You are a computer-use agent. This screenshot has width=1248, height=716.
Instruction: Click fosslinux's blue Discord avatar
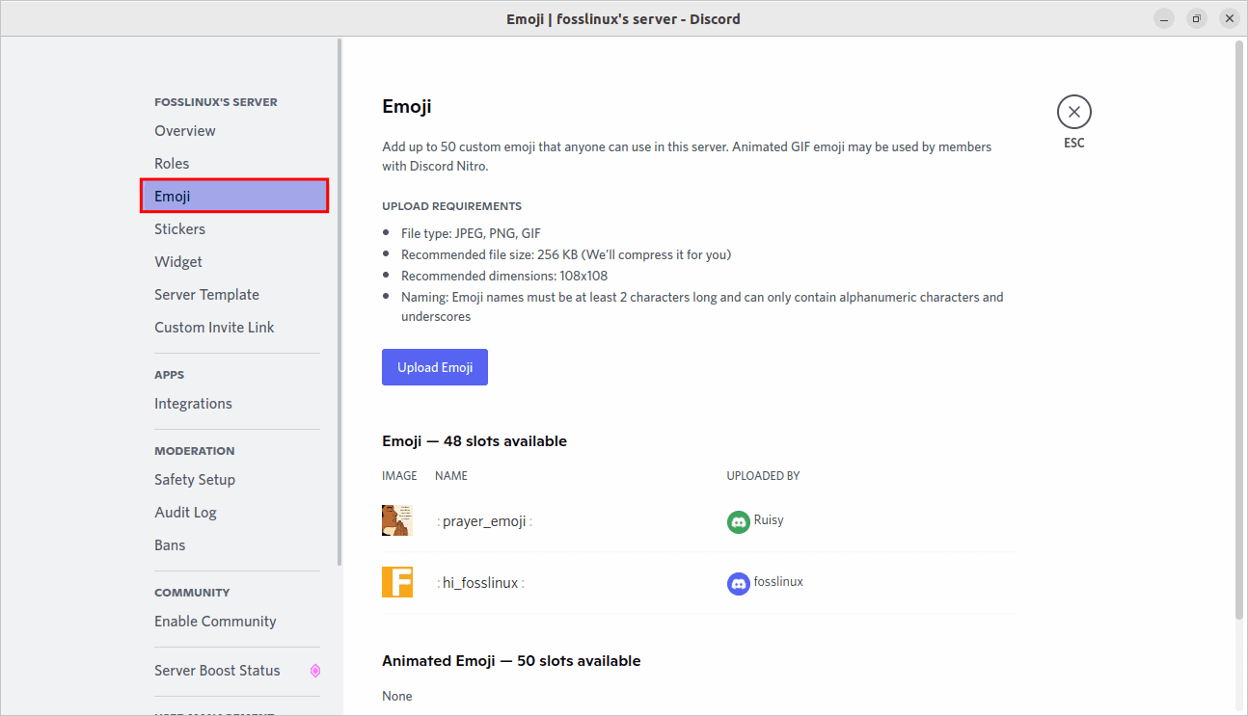point(738,583)
